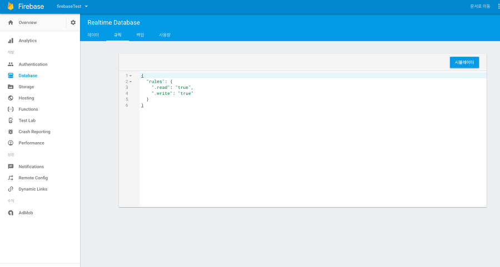Image resolution: width=500 pixels, height=267 pixels.
Task: Open the 사용량 tab
Action: pyautogui.click(x=165, y=35)
